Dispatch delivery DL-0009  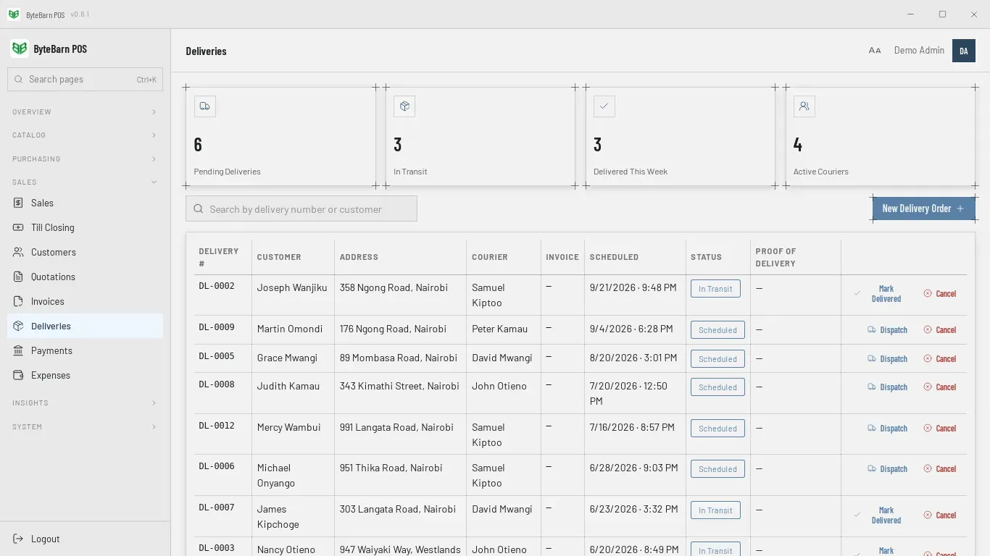click(888, 329)
